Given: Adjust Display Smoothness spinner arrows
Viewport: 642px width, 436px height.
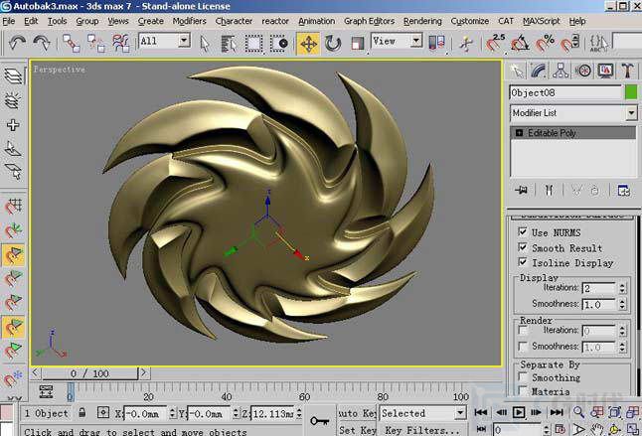Looking at the screenshot, I should click(622, 304).
